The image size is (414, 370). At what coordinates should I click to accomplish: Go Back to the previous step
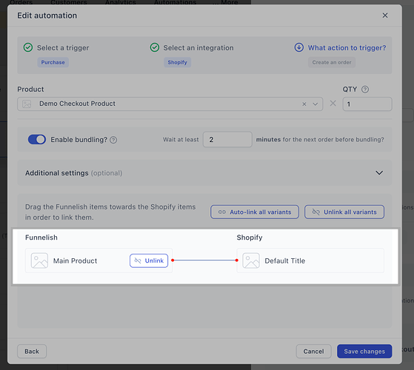(32, 351)
